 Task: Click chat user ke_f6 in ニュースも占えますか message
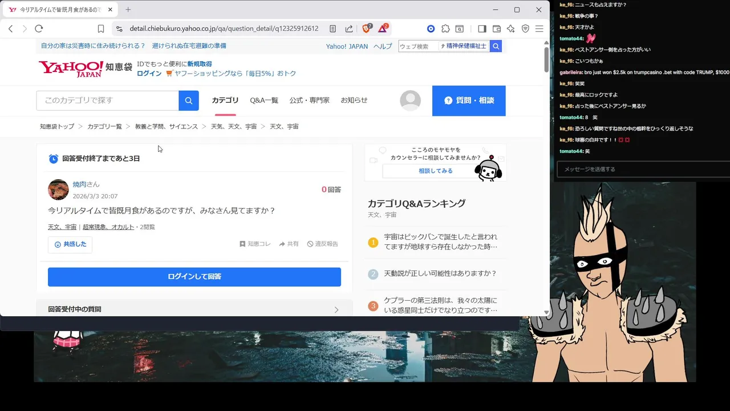tap(566, 5)
